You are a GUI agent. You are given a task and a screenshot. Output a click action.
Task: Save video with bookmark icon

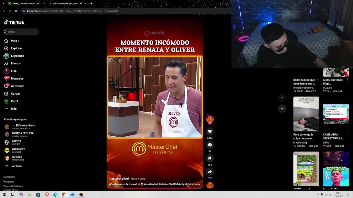click(210, 158)
